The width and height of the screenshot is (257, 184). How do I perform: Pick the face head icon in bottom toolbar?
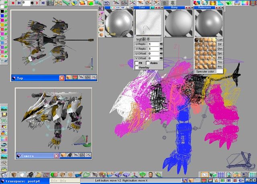point(150,175)
